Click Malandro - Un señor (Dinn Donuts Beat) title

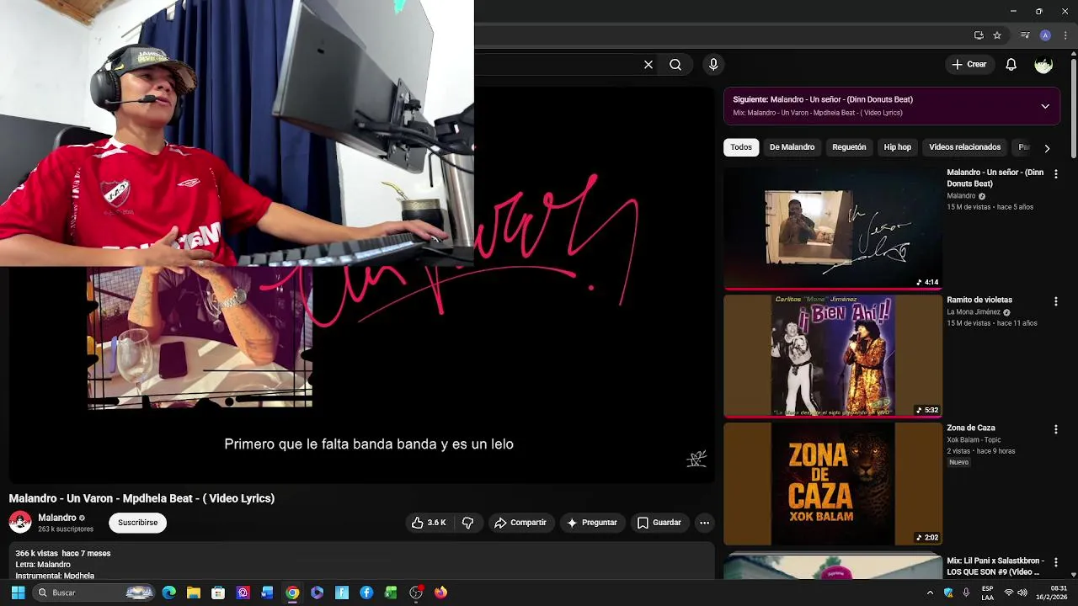tap(995, 178)
